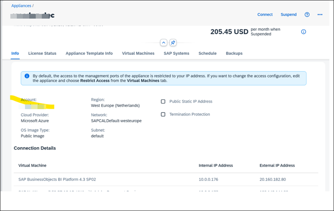Click the Internal IP Address column header
The image size is (334, 211).
(216, 165)
